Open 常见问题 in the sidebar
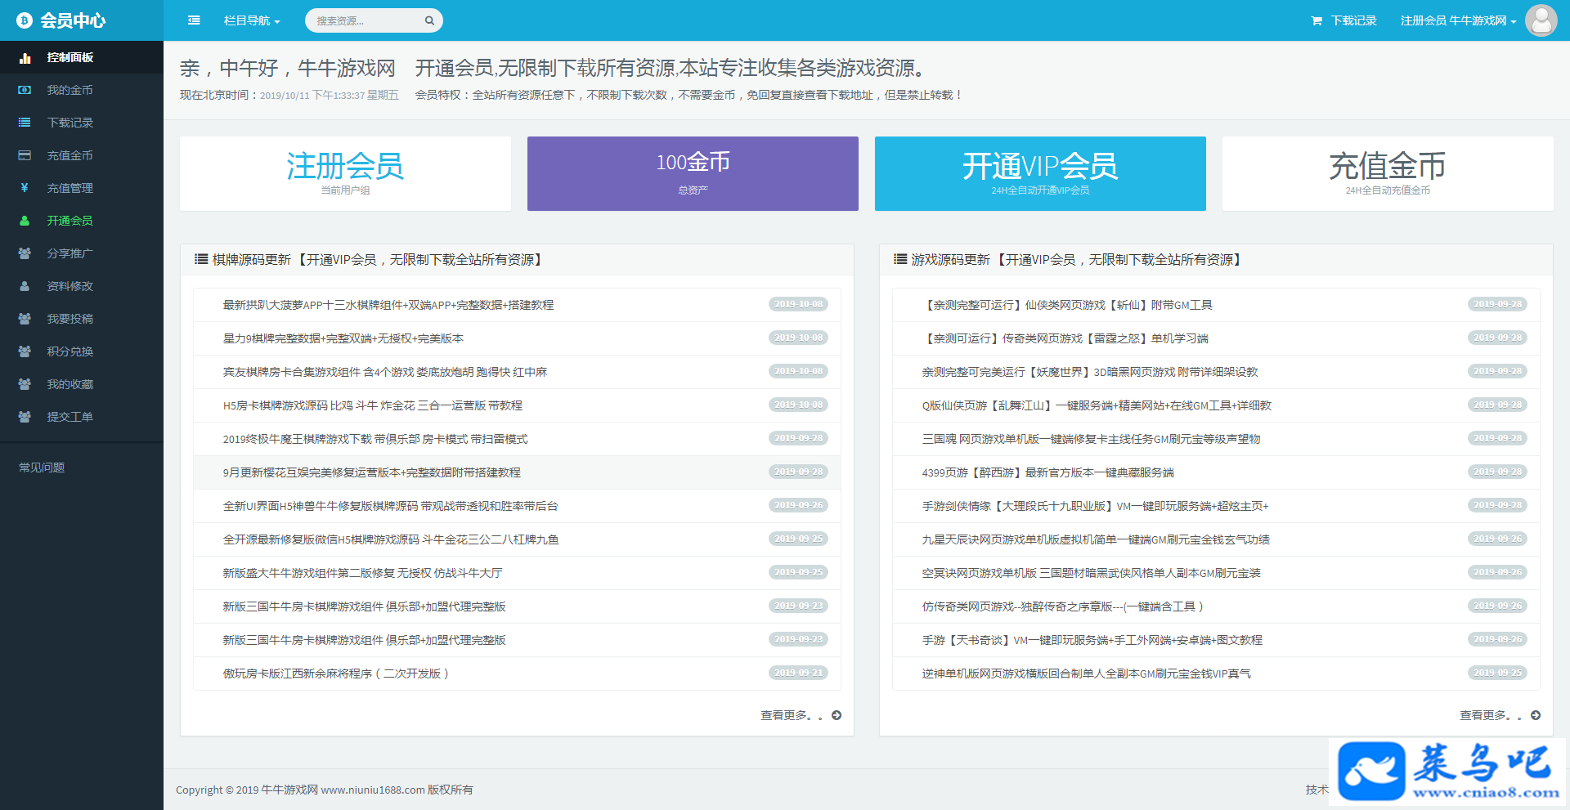Viewport: 1570px width, 810px height. coord(42,468)
